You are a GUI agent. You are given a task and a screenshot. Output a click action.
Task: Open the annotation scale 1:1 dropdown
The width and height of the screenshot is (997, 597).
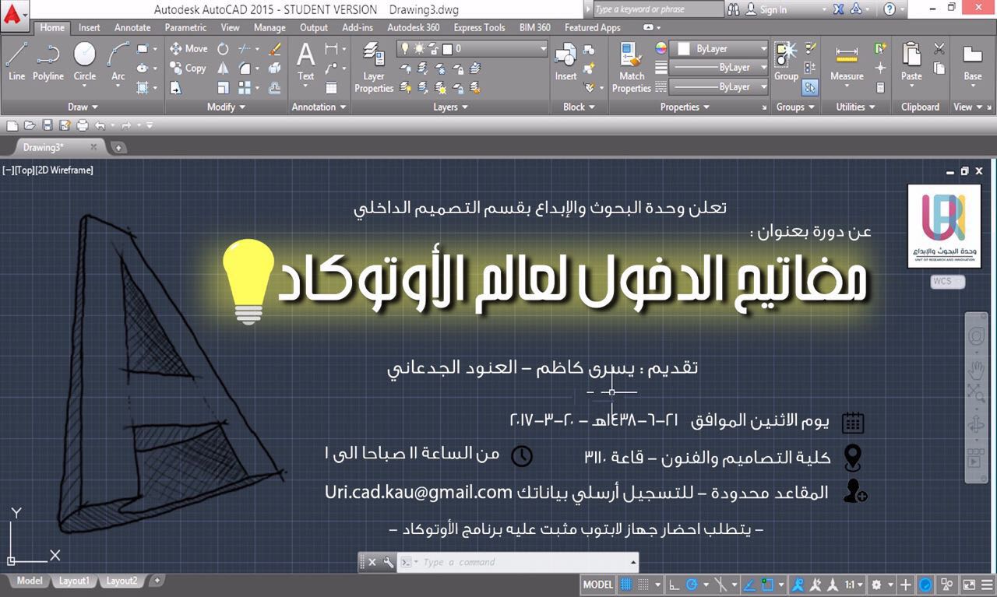coord(854,584)
